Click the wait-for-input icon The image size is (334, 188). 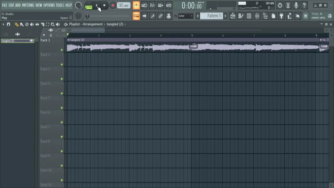point(144,5)
